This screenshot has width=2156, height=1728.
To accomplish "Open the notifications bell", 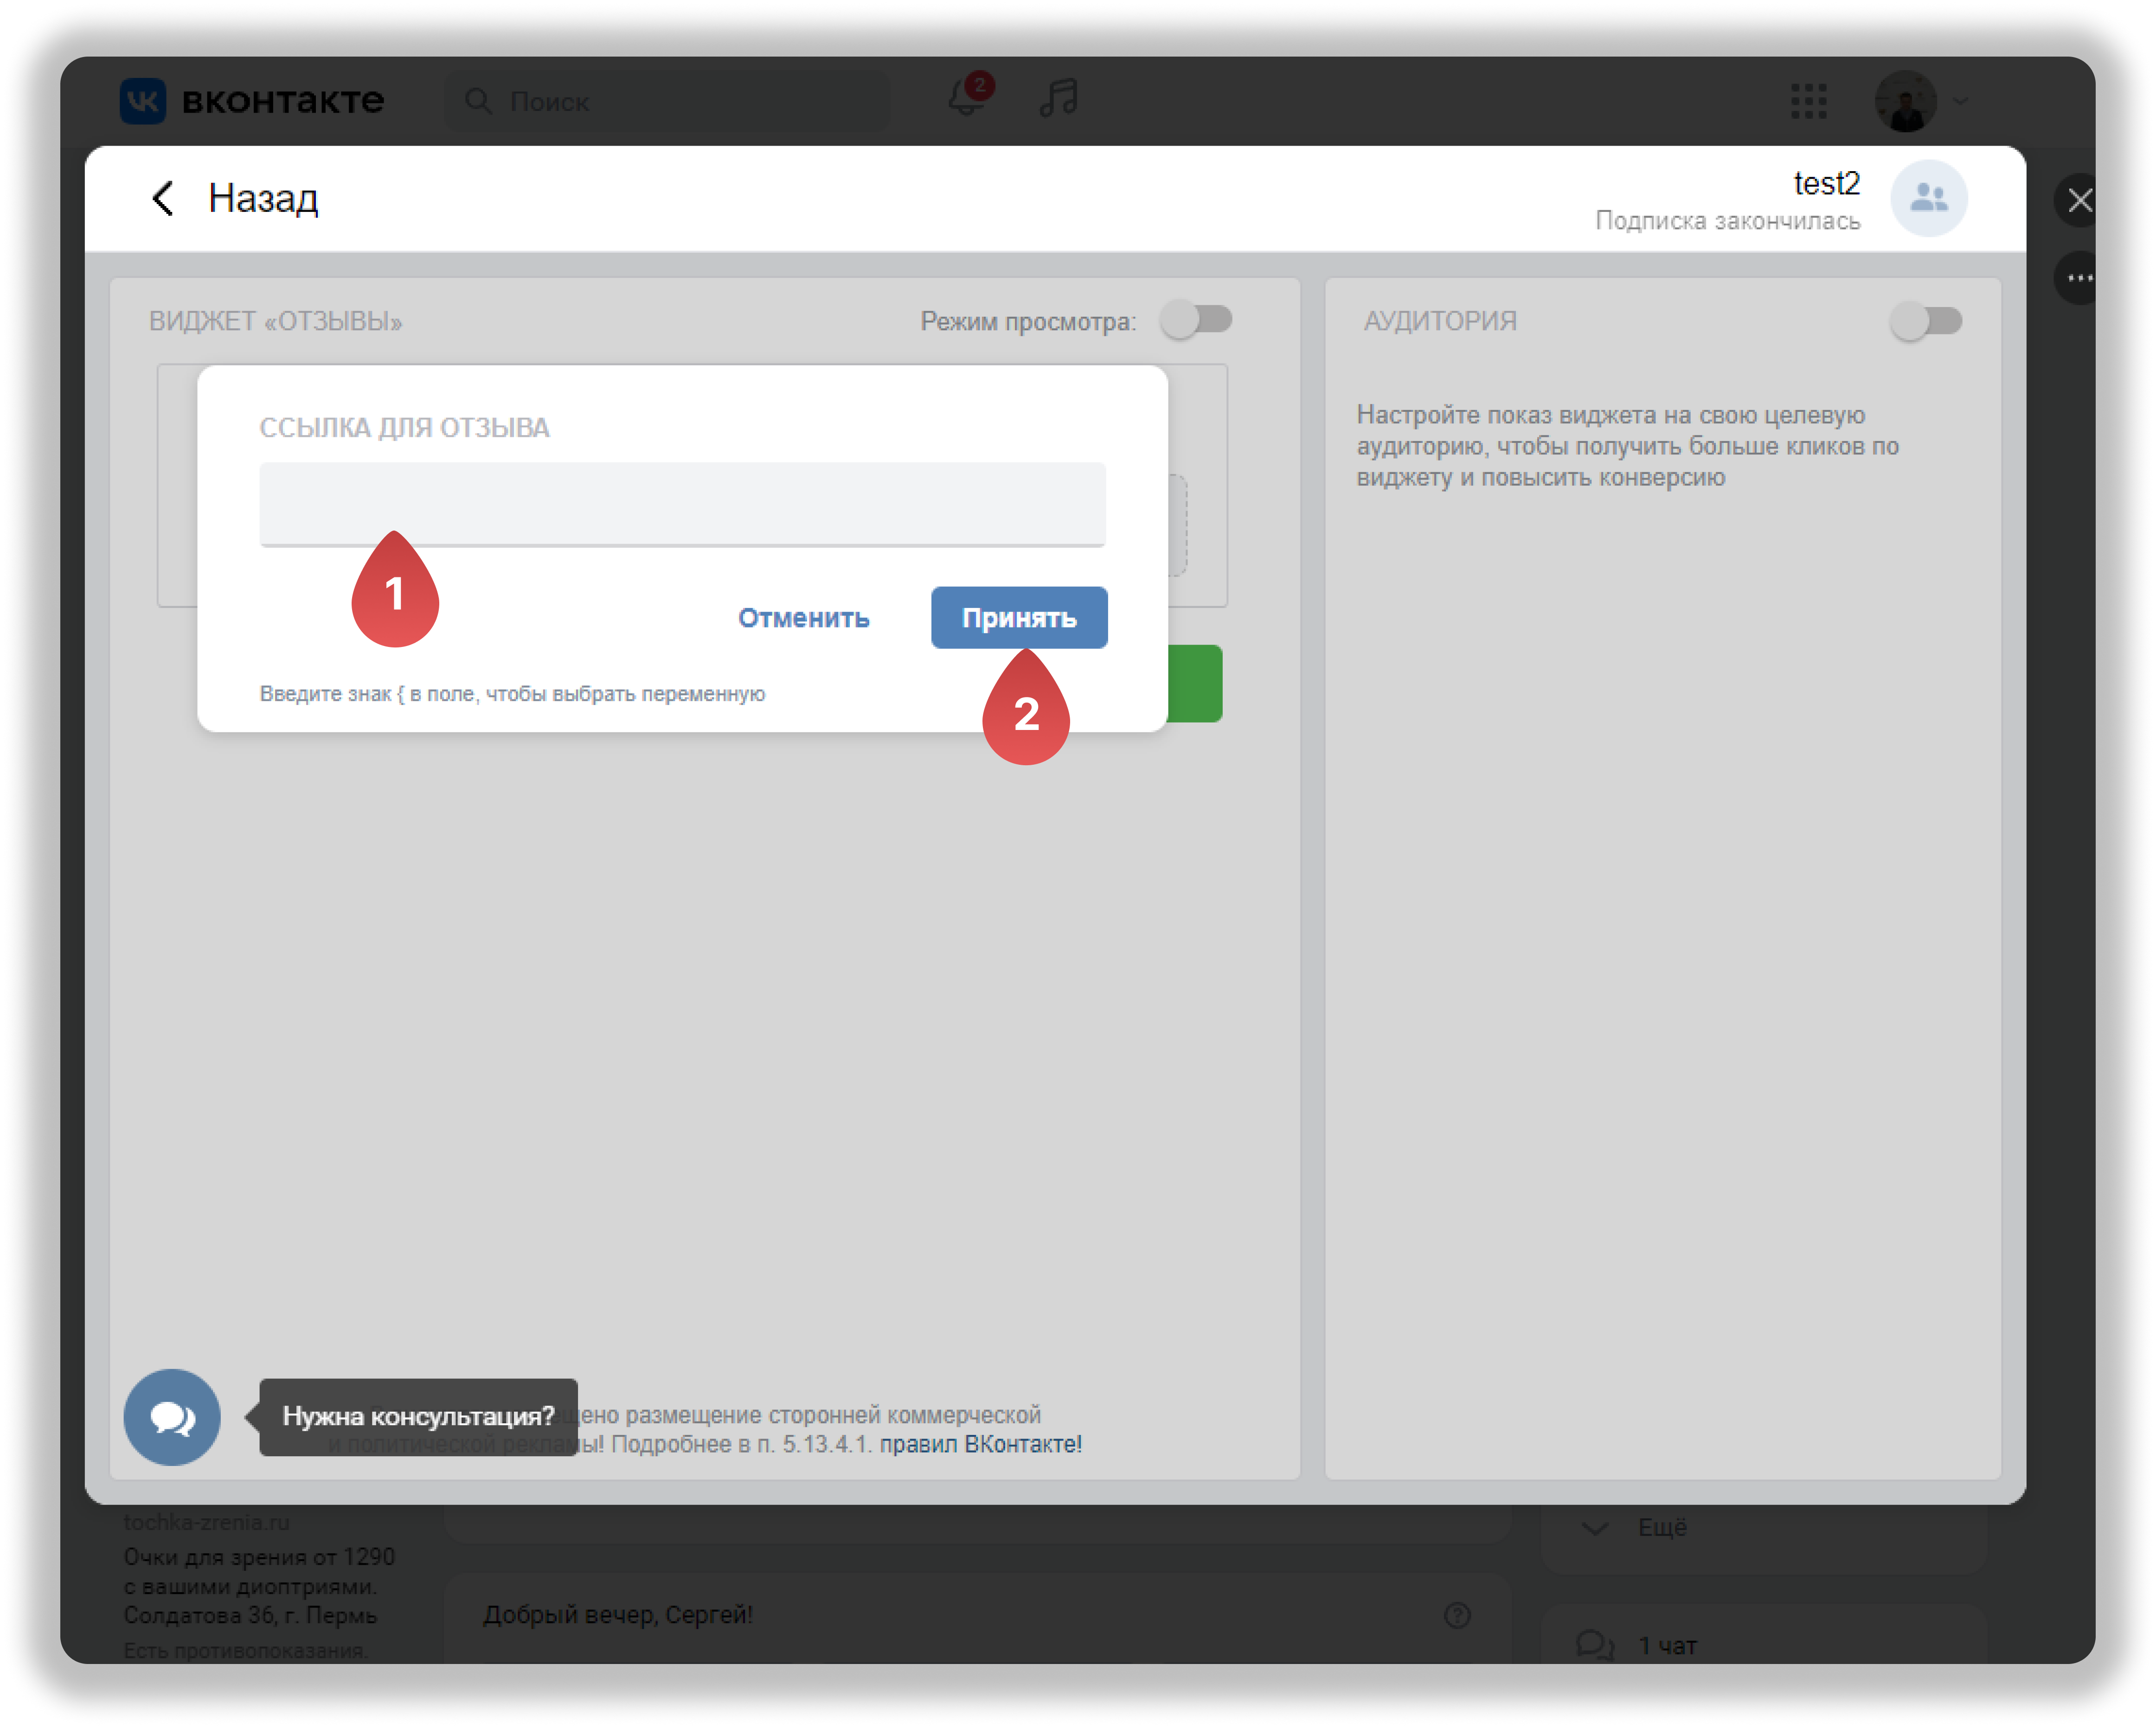I will click(x=966, y=99).
